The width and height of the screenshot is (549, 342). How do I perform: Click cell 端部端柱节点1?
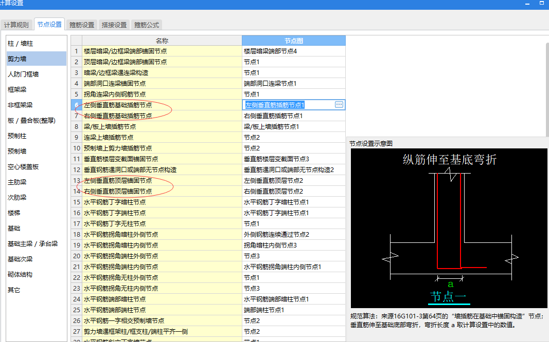coord(294,310)
